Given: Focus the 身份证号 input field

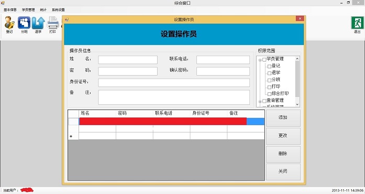Looking at the screenshot, I should click(x=174, y=83).
